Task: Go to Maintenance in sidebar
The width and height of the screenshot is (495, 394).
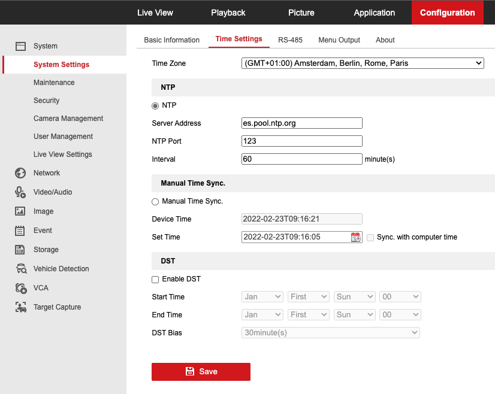Action: 54,83
